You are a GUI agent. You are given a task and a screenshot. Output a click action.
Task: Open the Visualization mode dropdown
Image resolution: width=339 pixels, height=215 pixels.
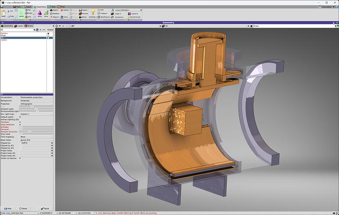point(36,97)
